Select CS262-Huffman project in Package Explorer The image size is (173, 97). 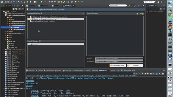pyautogui.click(x=12, y=76)
